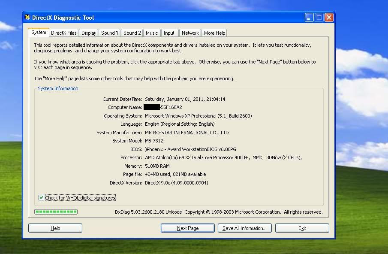Click the memory value '510MB RAM'
Image resolution: width=388 pixels, height=254 pixels.
coord(157,166)
